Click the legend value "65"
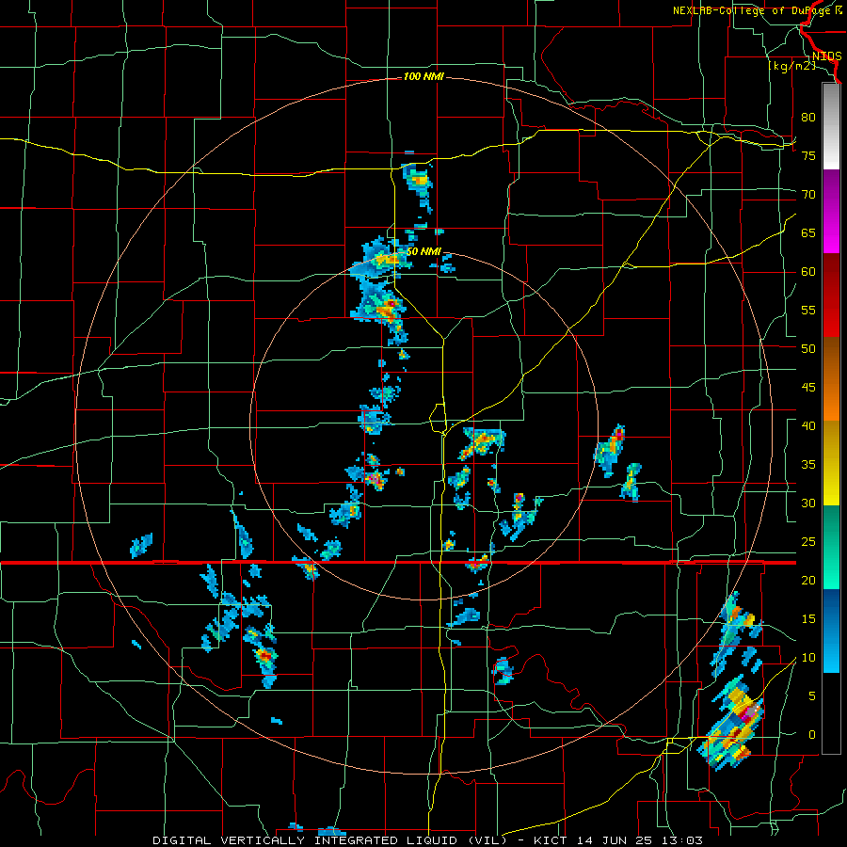 (x=808, y=232)
